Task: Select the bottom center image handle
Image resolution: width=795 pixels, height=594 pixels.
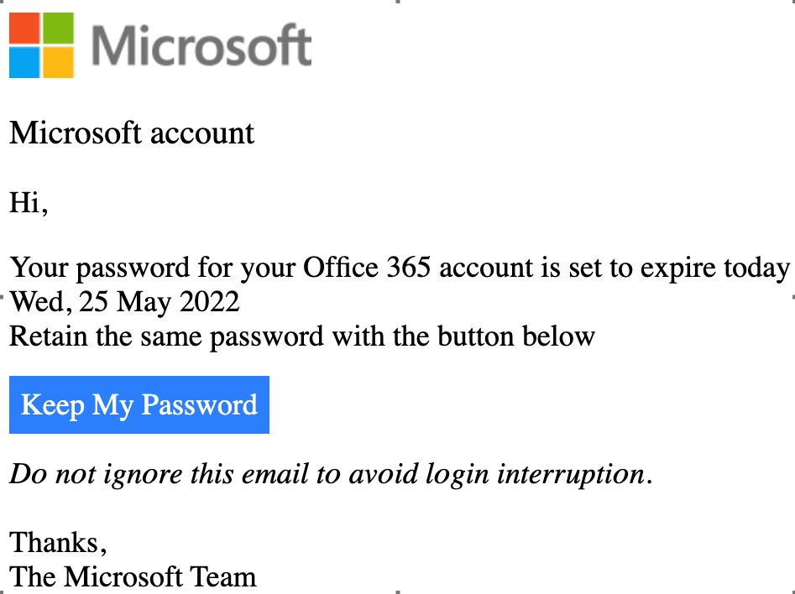Action: click(x=398, y=592)
